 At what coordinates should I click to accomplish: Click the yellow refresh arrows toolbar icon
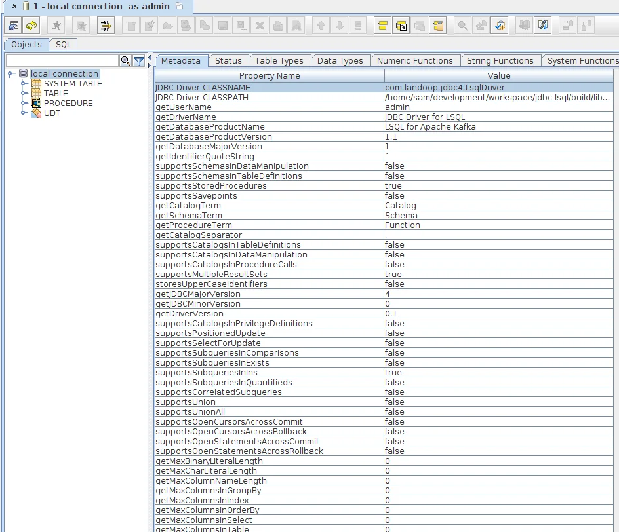point(31,26)
